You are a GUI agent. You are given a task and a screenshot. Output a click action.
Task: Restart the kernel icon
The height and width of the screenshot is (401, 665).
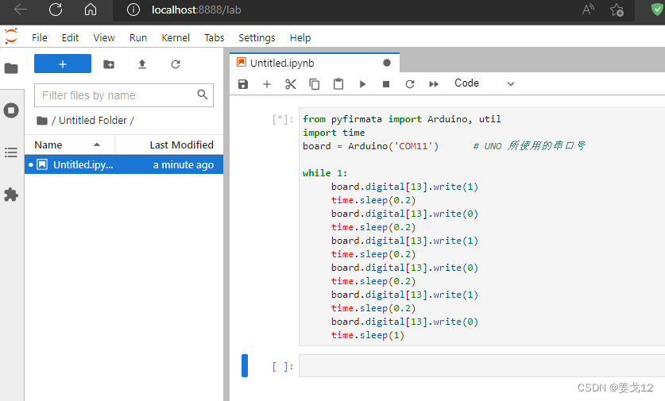click(410, 84)
